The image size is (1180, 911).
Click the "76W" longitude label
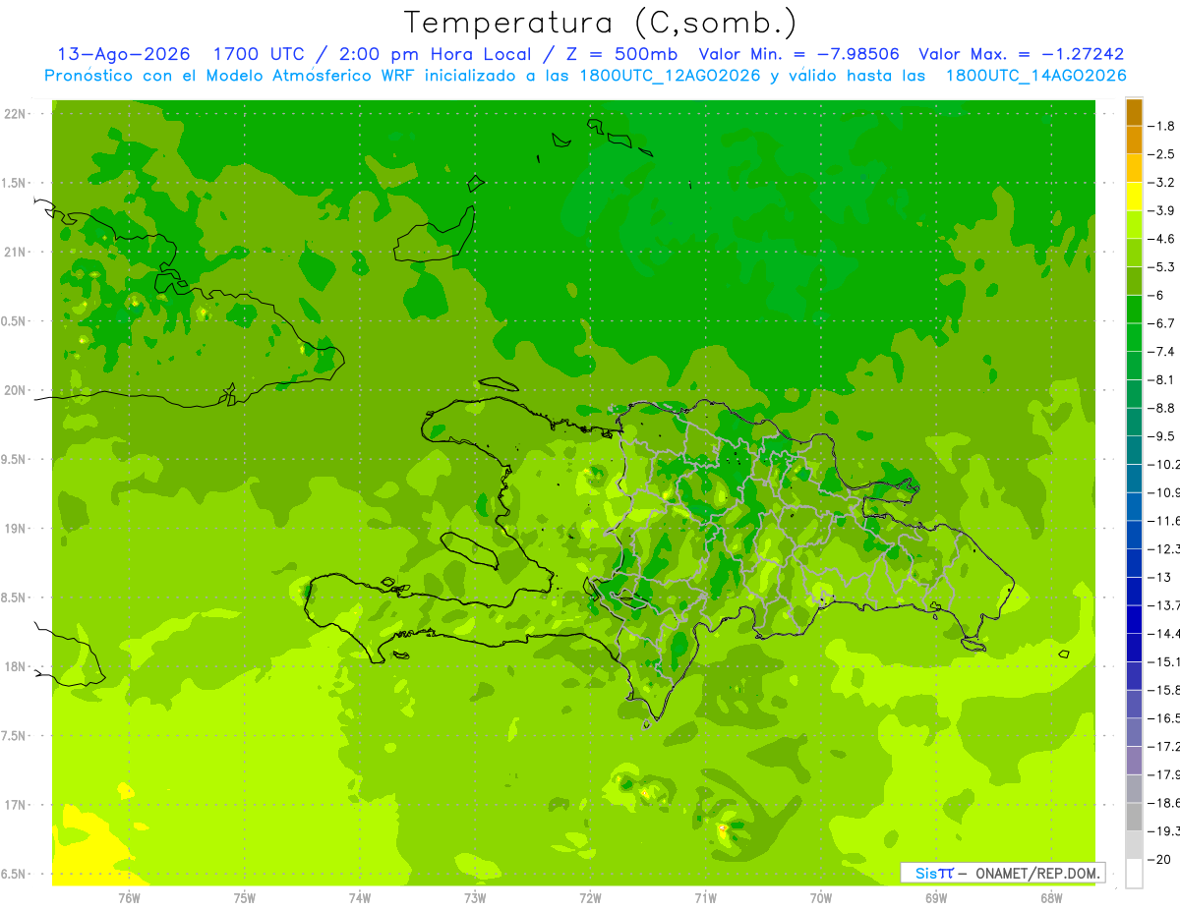(x=129, y=897)
